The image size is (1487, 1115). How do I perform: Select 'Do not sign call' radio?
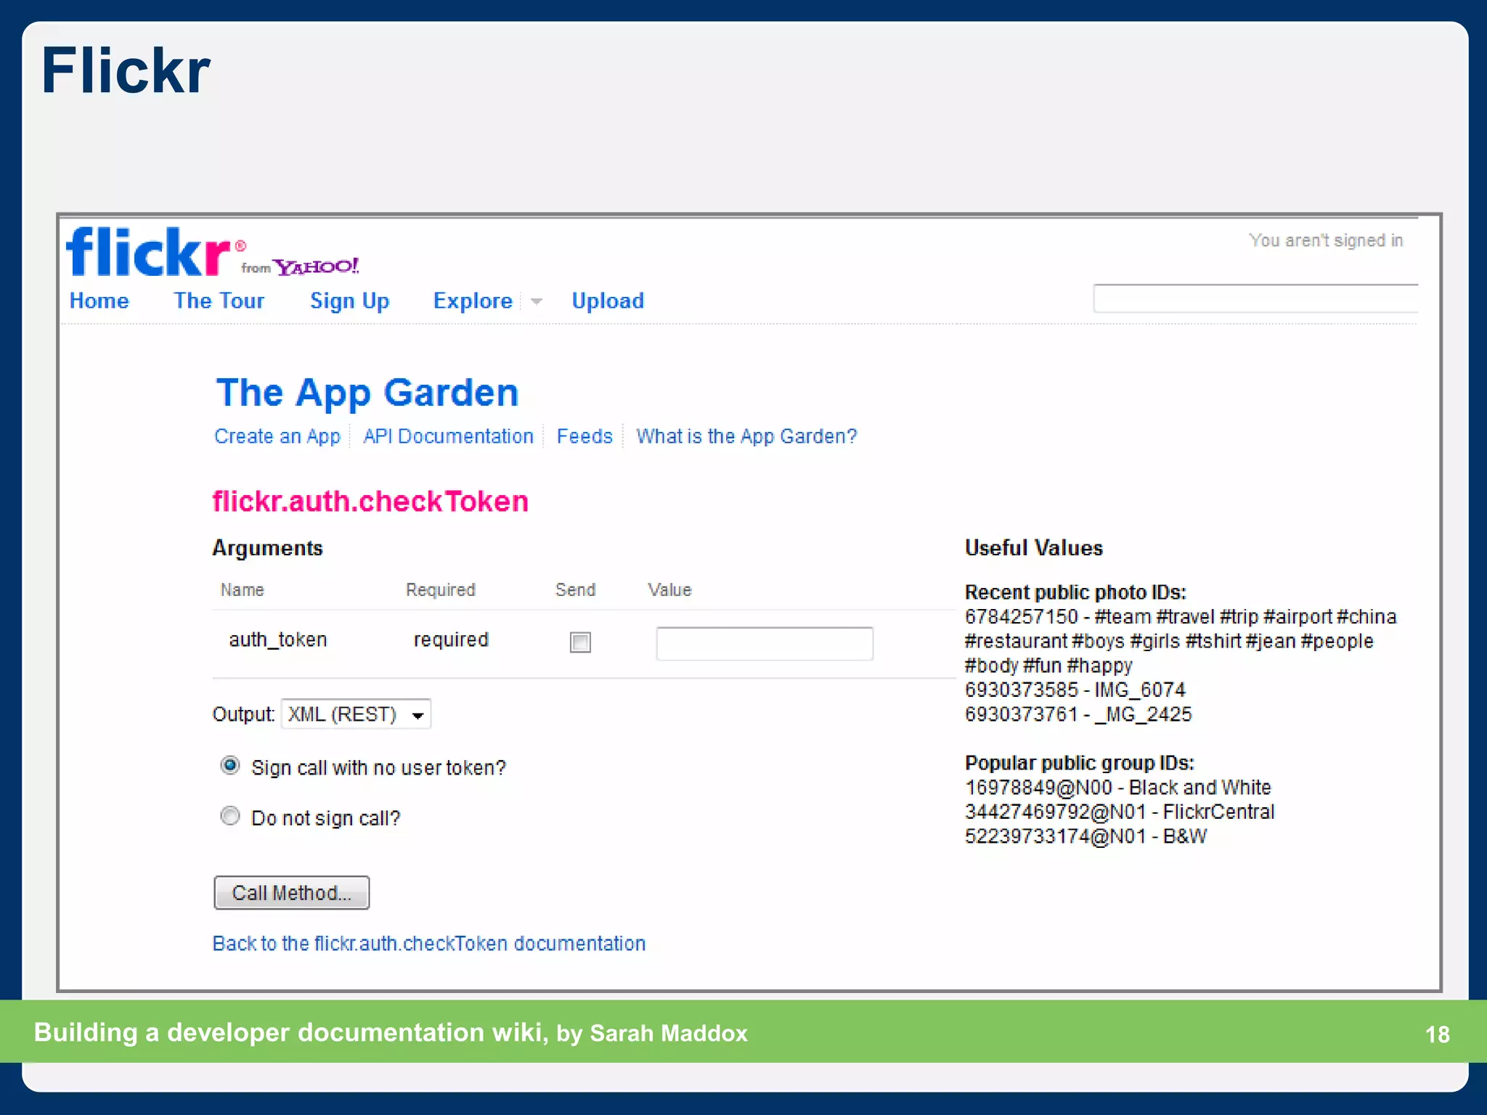click(x=230, y=816)
